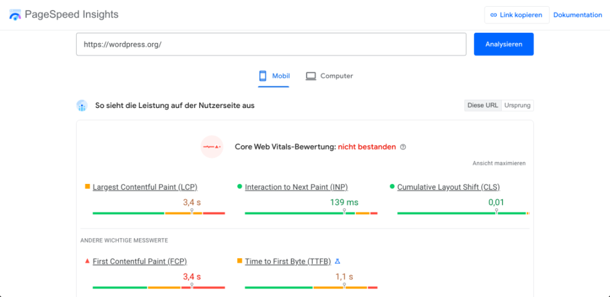Click the green dot indicator next to CLS

[392, 186]
